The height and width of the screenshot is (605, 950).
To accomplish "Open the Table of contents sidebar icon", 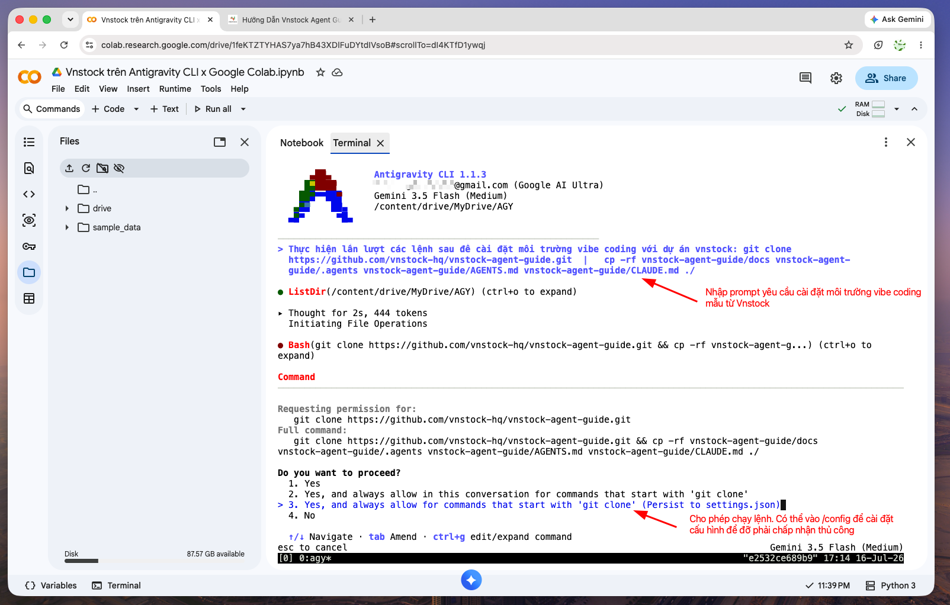I will pos(29,142).
